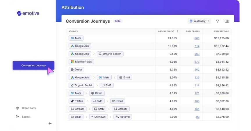Click the $15,322.44 revenue cell
The height and width of the screenshot is (131, 251).
pyautogui.click(x=221, y=46)
